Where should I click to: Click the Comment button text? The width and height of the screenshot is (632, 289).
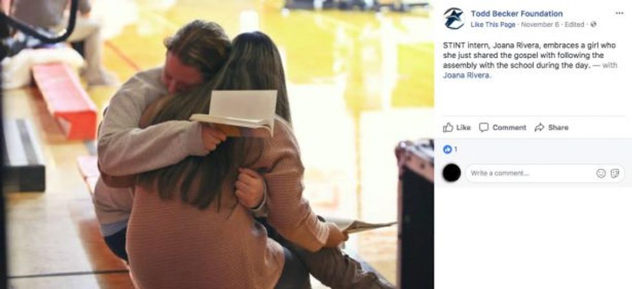(509, 128)
